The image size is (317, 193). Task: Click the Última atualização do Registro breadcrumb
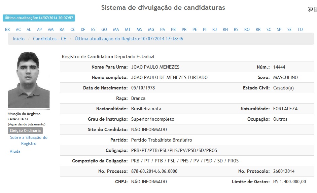click(129, 39)
